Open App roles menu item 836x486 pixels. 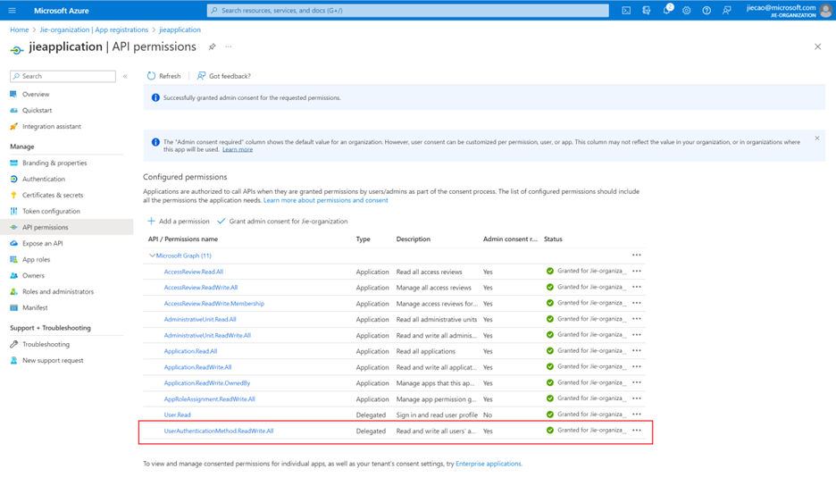(x=37, y=259)
